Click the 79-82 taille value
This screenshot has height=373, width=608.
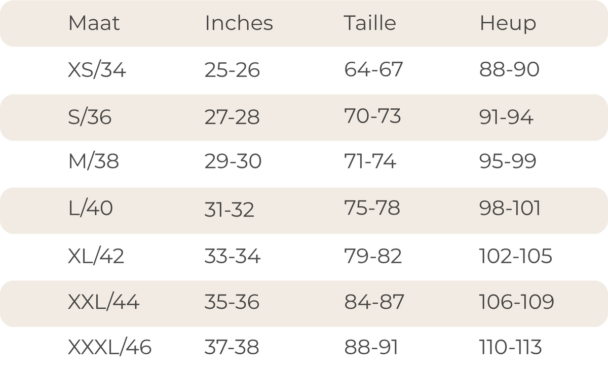[373, 256]
